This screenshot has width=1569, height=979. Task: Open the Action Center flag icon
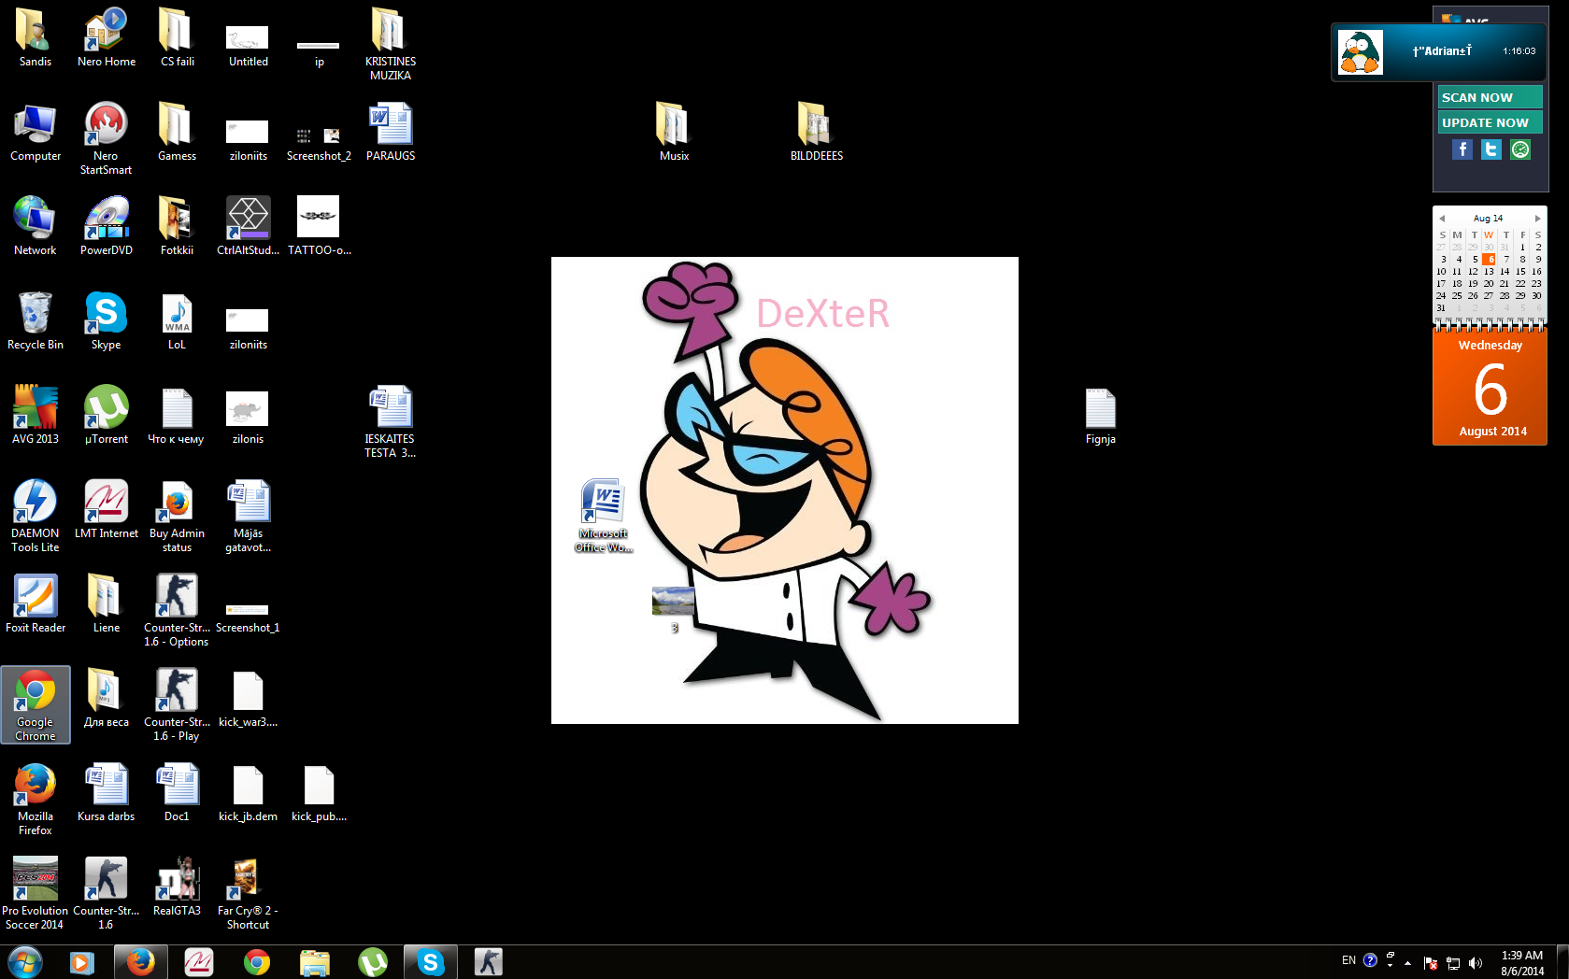(1430, 962)
